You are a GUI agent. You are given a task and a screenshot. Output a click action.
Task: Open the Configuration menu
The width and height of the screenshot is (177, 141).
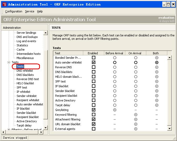pyautogui.click(x=14, y=11)
